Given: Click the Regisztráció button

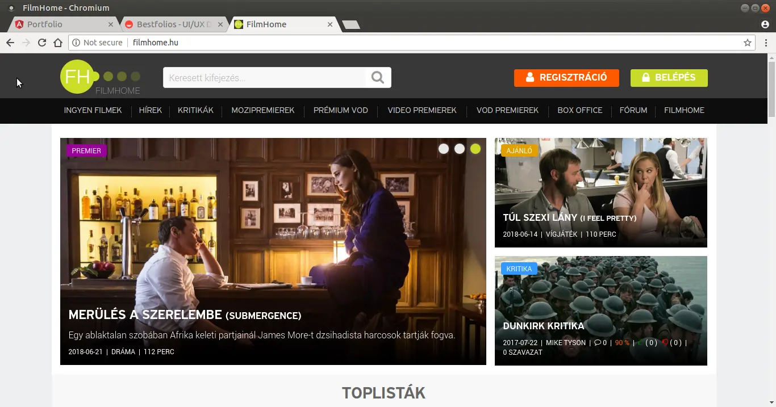Looking at the screenshot, I should point(566,78).
